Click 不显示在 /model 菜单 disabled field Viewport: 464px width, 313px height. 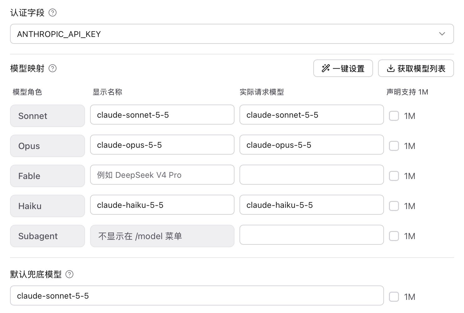(162, 236)
